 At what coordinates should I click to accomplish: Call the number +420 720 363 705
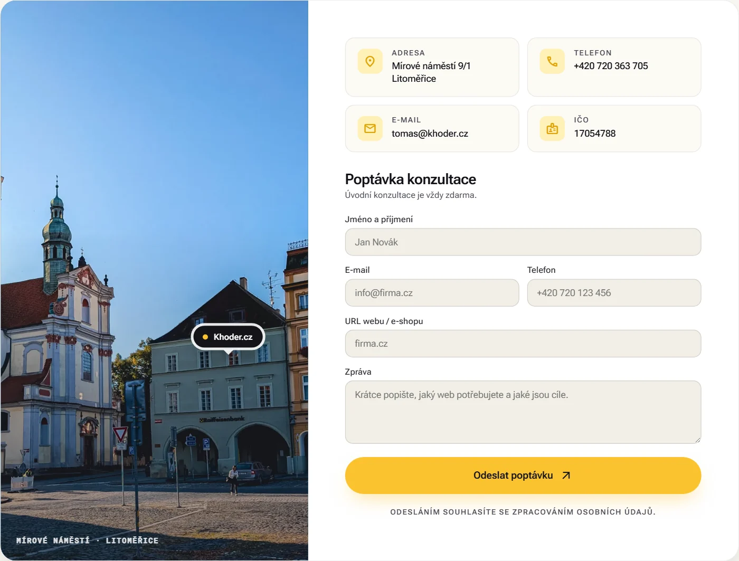[611, 66]
